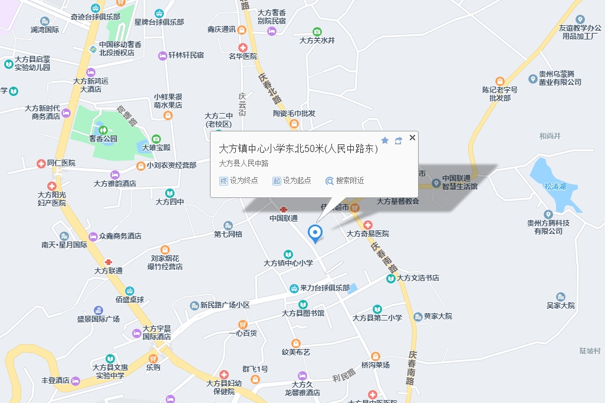Viewport: 605px width, 403px height.
Task: Select the 名华医院 hospital cross icon
Action: click(243, 48)
